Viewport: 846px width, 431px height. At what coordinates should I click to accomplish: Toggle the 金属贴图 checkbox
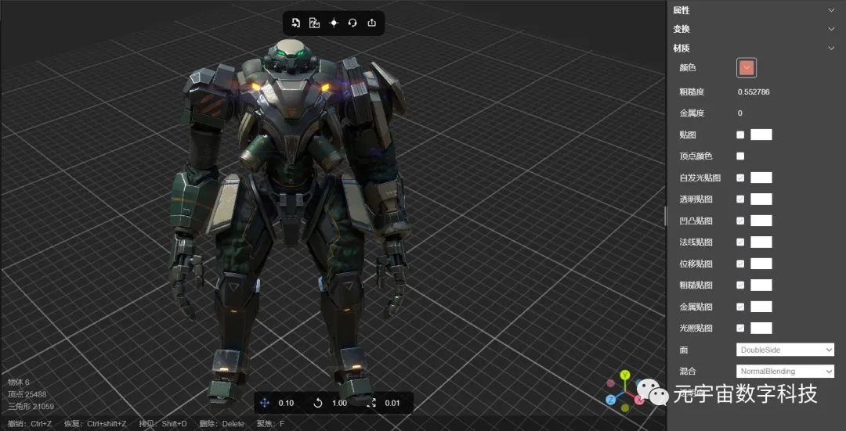pyautogui.click(x=740, y=307)
